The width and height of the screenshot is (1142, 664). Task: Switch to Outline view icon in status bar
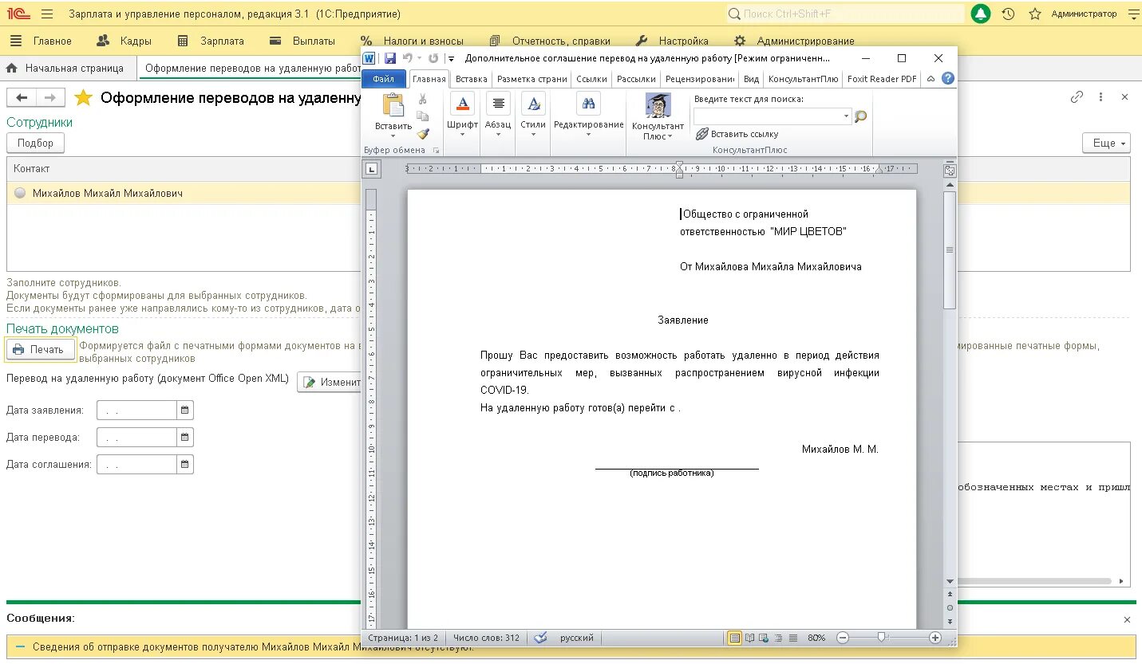pyautogui.click(x=778, y=638)
